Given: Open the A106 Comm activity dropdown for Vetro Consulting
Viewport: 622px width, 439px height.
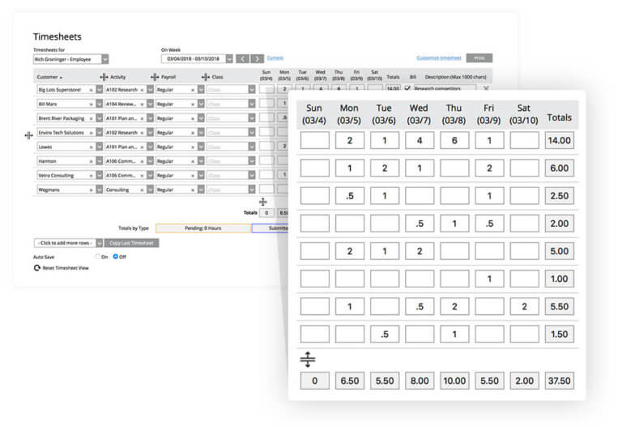Looking at the screenshot, I should [x=150, y=175].
